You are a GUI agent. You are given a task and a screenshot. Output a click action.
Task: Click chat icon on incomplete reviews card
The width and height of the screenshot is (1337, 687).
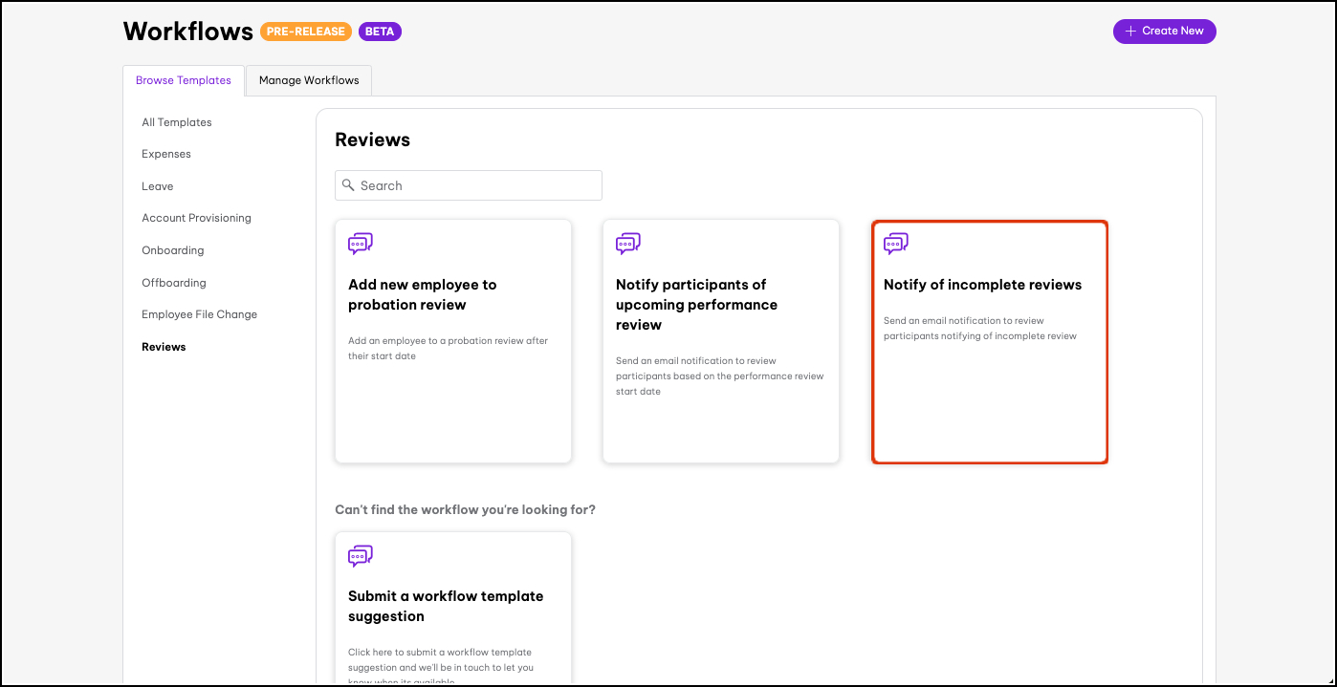pyautogui.click(x=895, y=244)
